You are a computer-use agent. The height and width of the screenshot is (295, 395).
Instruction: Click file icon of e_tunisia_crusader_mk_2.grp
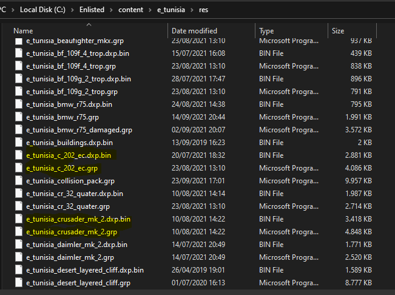coord(19,232)
